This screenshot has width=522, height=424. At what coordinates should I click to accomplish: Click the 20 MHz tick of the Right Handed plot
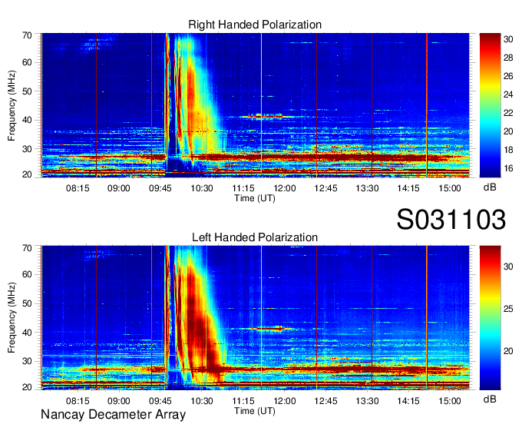click(28, 174)
